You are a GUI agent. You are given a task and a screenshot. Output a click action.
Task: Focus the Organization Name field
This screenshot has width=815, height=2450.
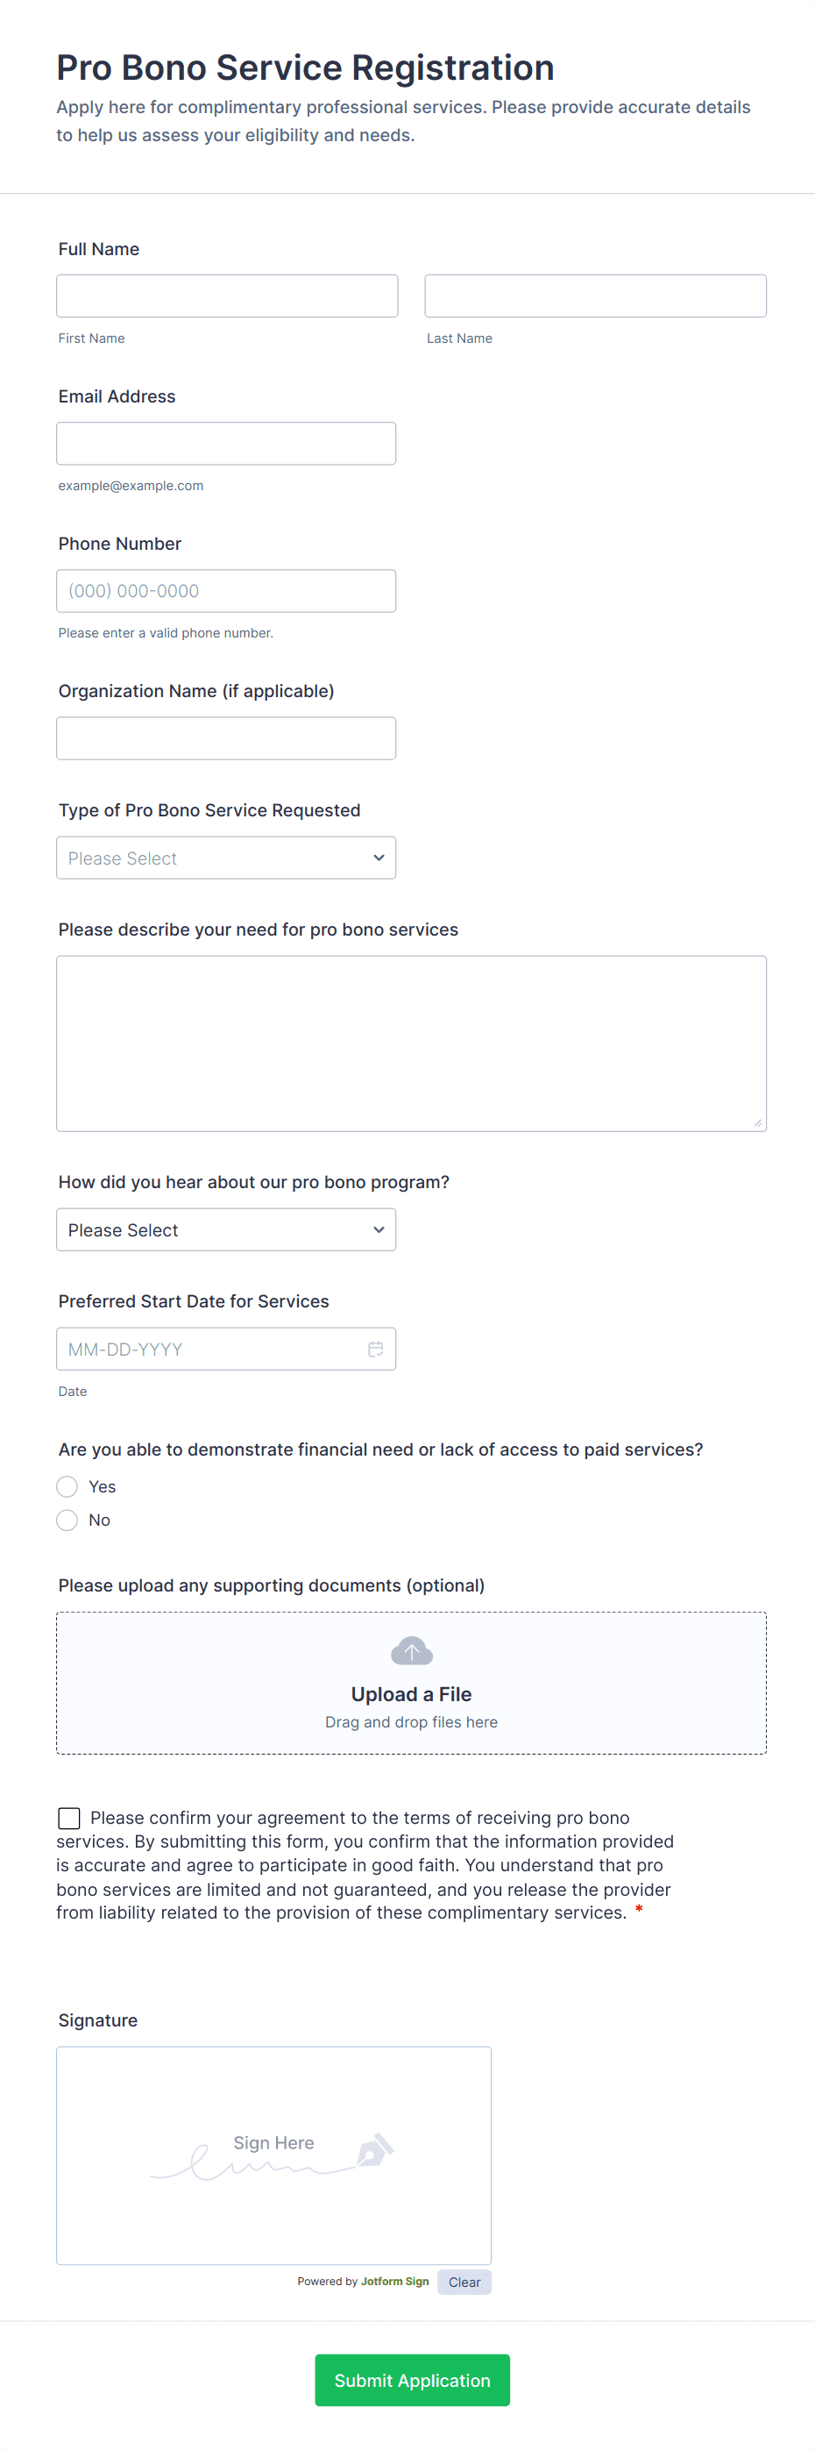(226, 738)
